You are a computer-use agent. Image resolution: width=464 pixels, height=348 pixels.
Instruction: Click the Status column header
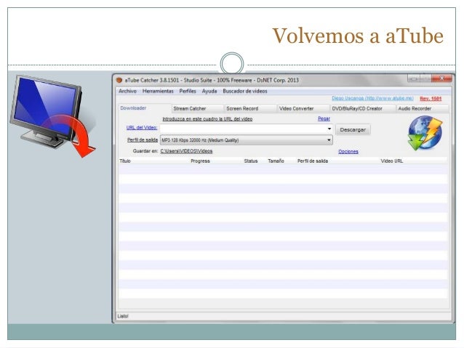[x=251, y=161]
